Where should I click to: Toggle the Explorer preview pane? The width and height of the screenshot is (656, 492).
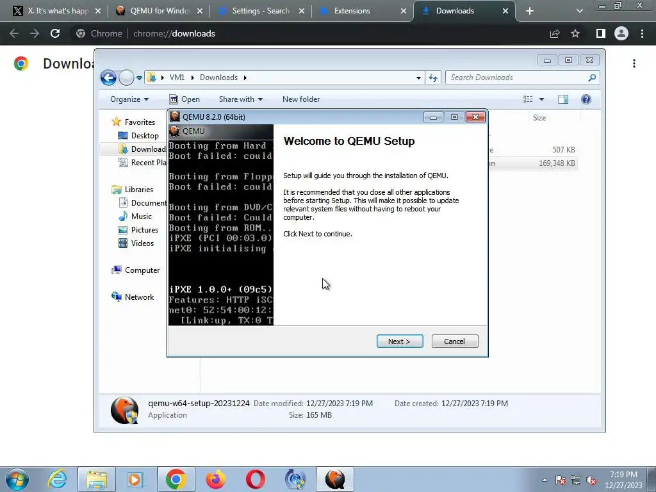(x=563, y=99)
